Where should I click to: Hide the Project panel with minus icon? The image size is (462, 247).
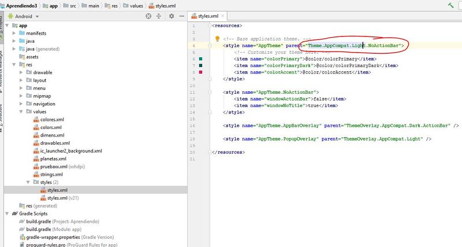[182, 16]
